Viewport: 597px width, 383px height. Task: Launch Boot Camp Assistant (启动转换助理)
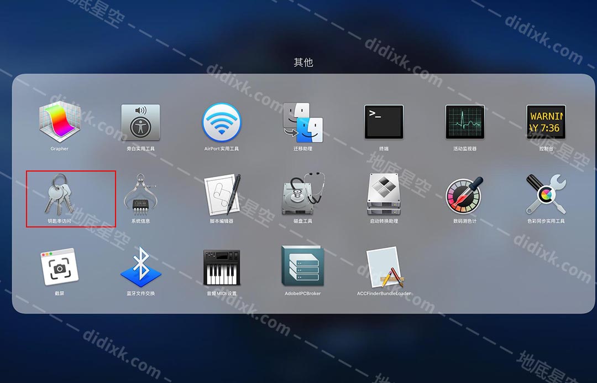pyautogui.click(x=384, y=194)
